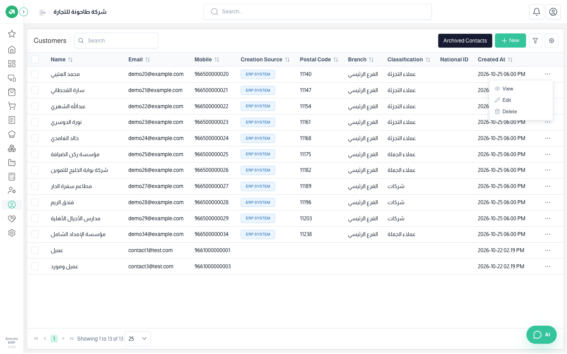Open actions menu for contact3@test.com row
The image size is (567, 354).
click(548, 266)
